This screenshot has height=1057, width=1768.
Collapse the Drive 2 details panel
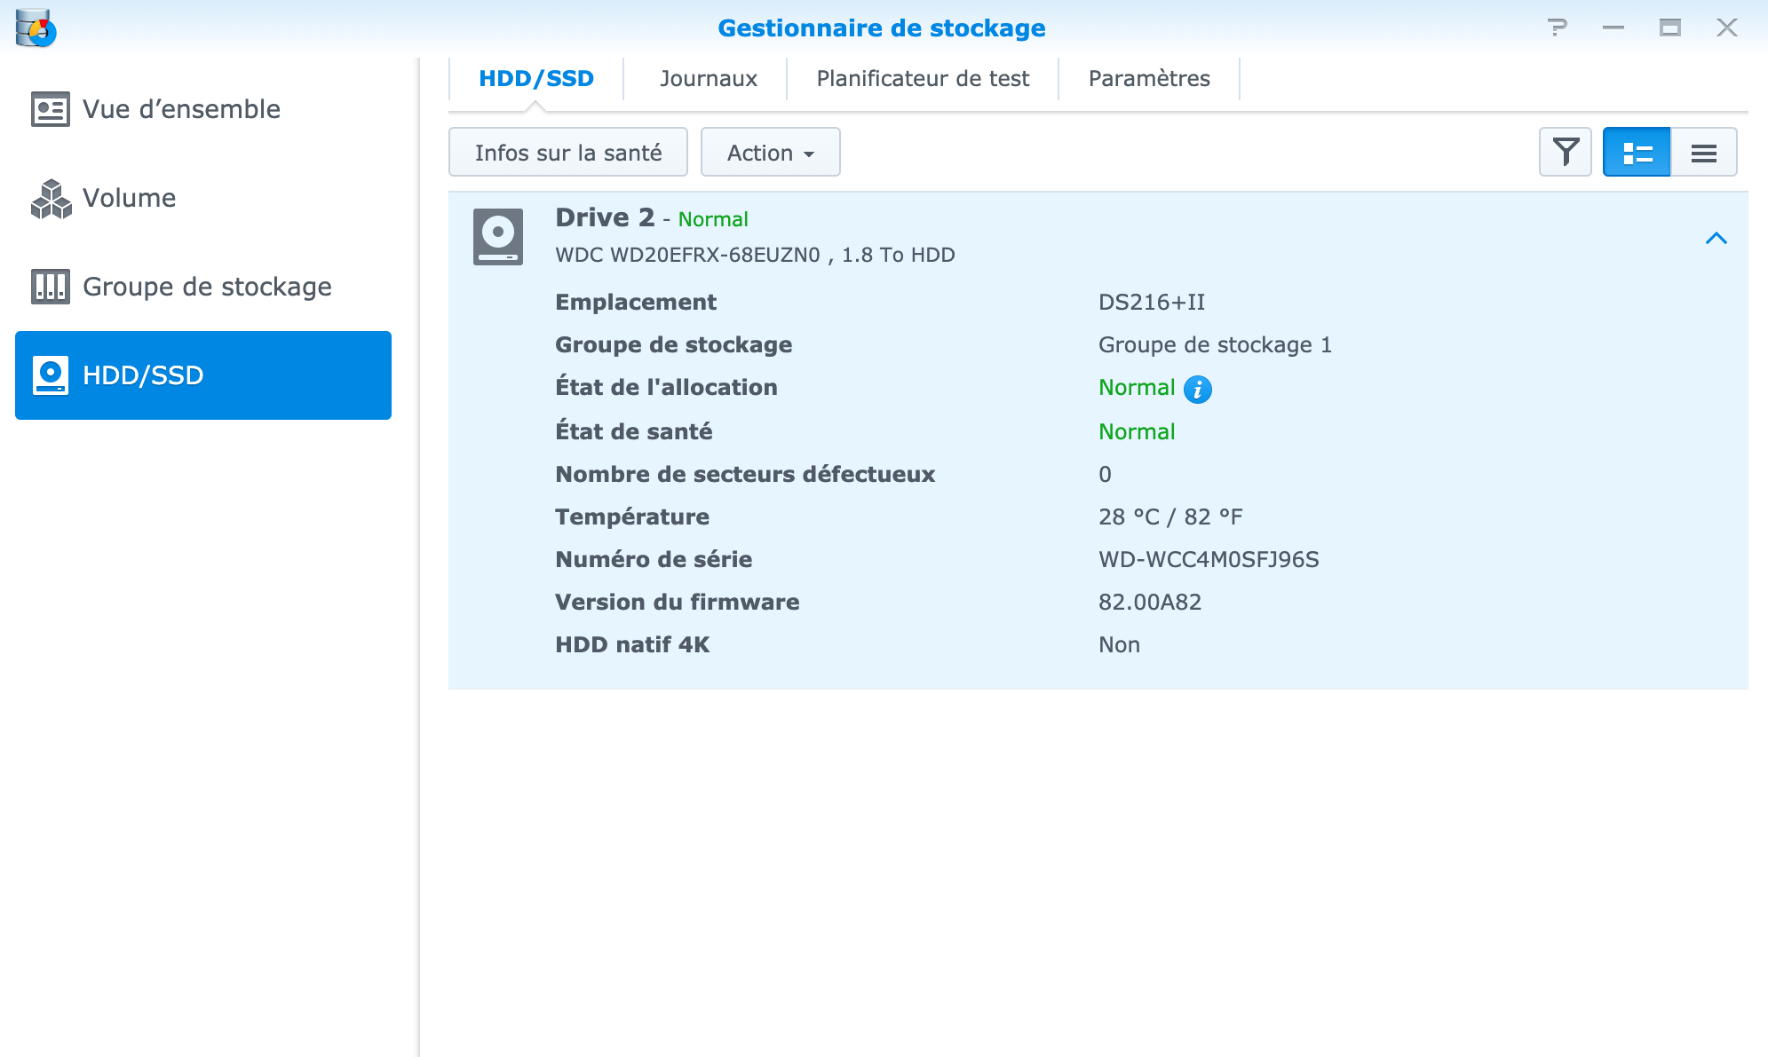click(1713, 238)
